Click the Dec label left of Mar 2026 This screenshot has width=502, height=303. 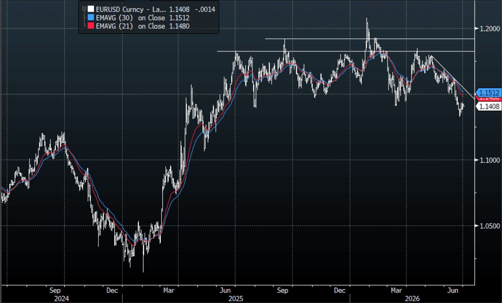point(340,290)
